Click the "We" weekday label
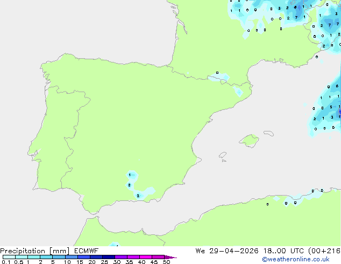Viewport: 341px width, 264px height. click(x=200, y=251)
